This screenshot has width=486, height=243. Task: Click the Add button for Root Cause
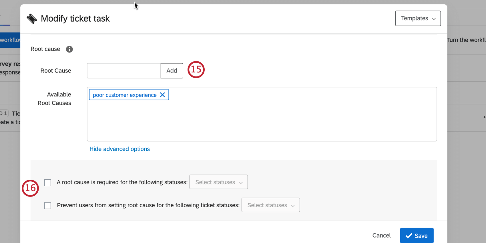tap(172, 71)
